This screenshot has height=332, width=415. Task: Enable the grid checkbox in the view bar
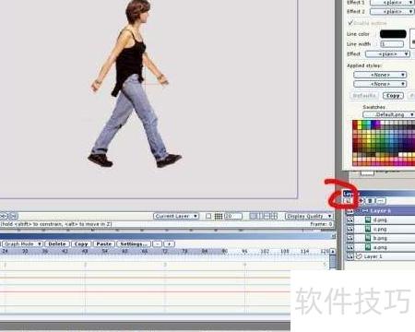click(x=208, y=216)
